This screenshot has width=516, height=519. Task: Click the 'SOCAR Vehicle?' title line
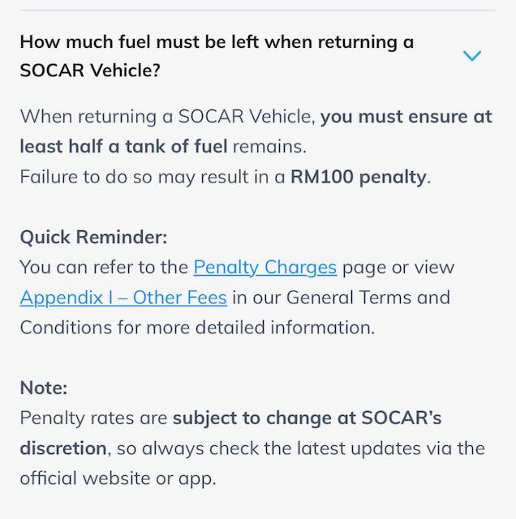90,71
